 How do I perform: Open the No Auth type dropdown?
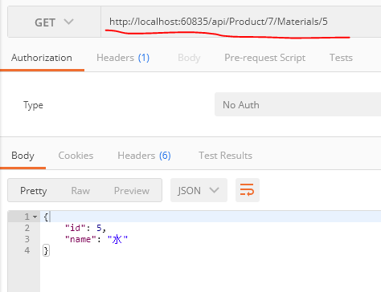[297, 104]
